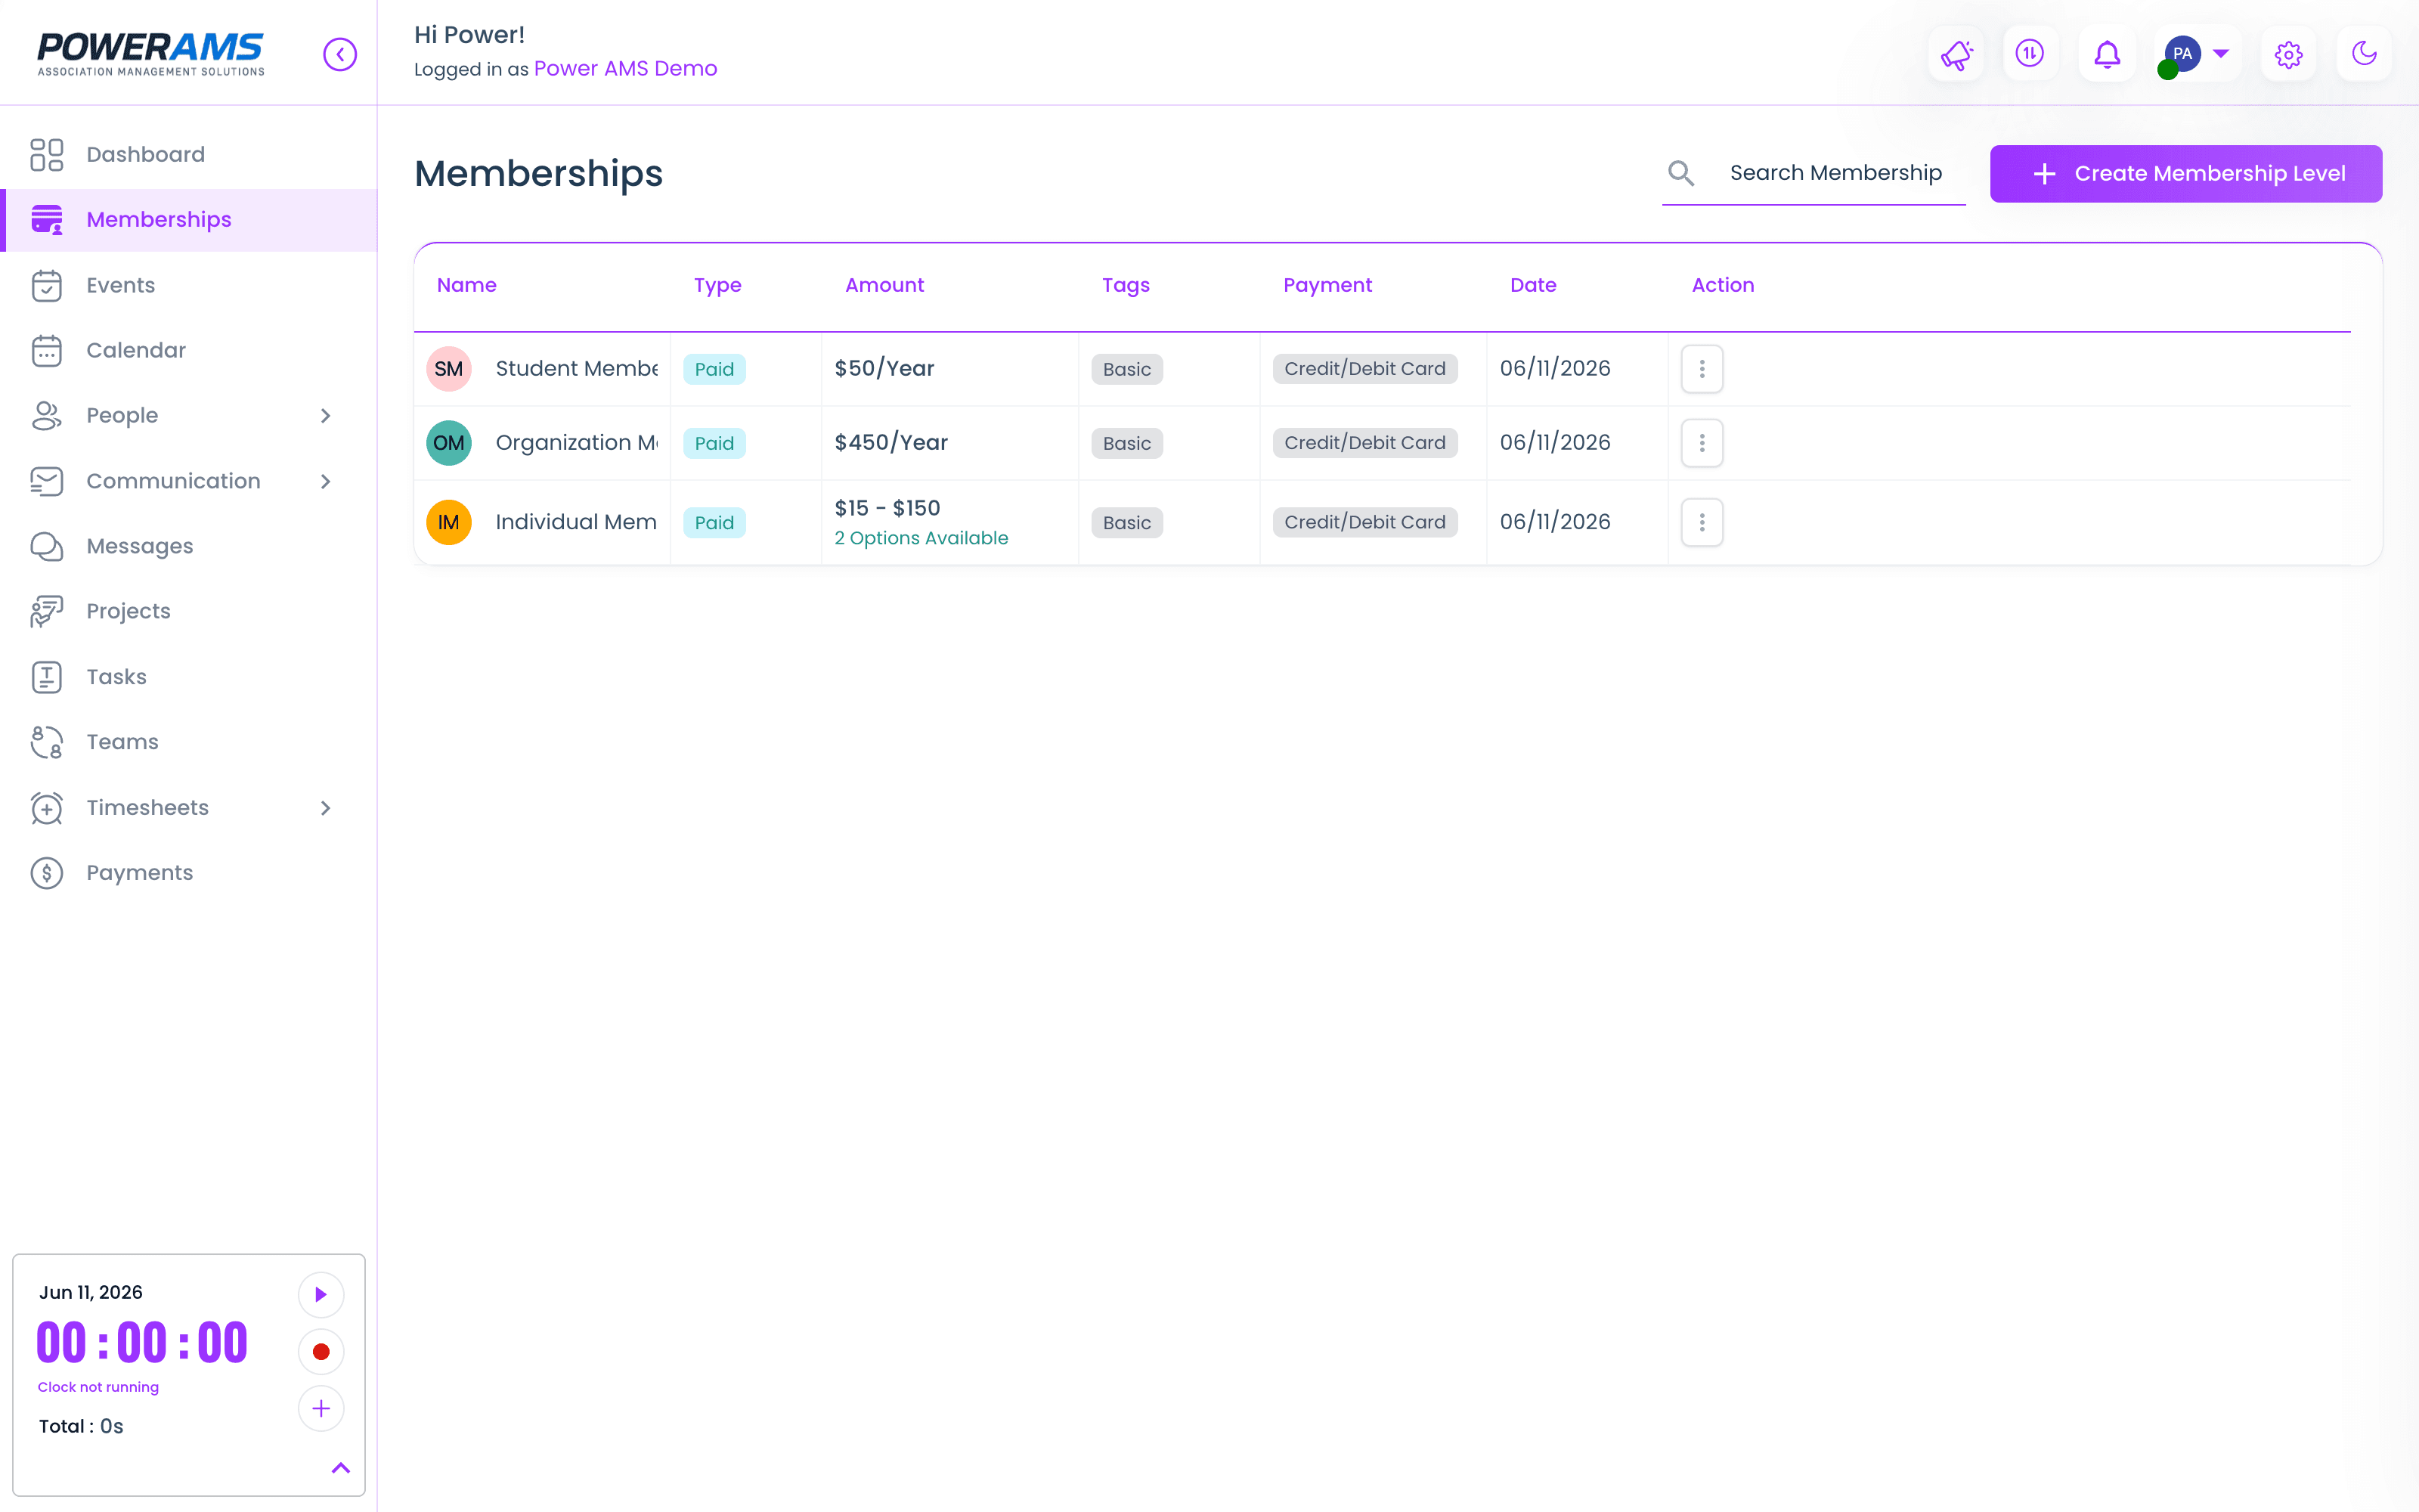Expand the People submenu chevron
2419x1512 pixels.
(x=326, y=416)
